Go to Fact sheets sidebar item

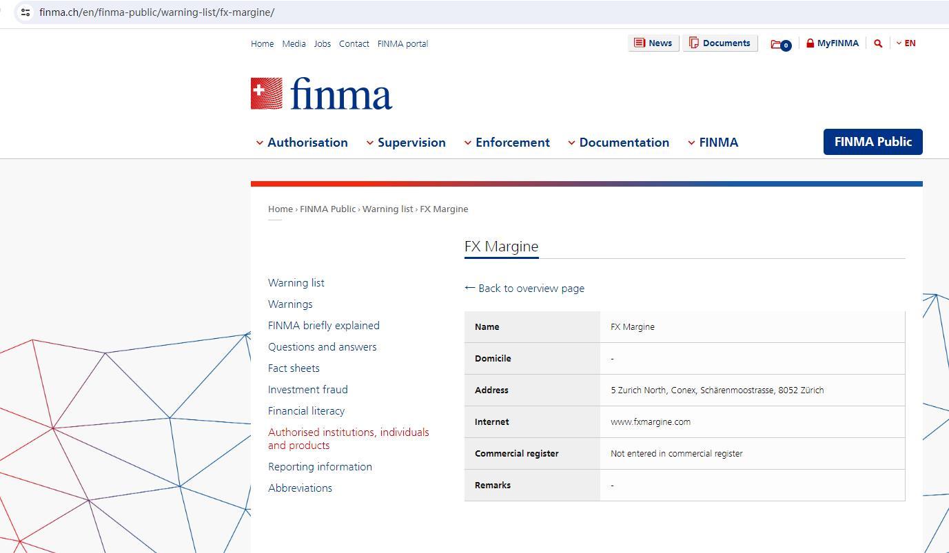coord(294,368)
